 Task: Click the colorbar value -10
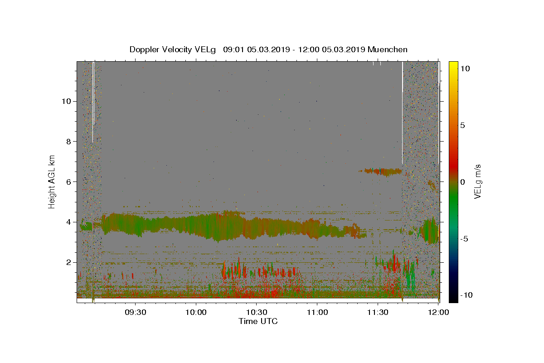[x=466, y=295]
